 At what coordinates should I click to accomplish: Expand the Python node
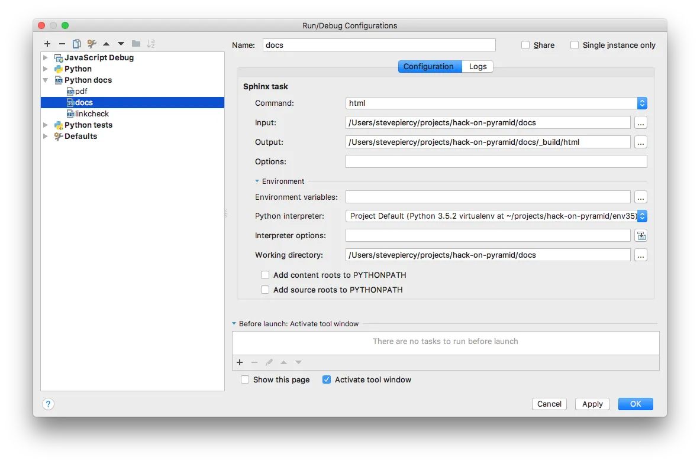(x=46, y=69)
